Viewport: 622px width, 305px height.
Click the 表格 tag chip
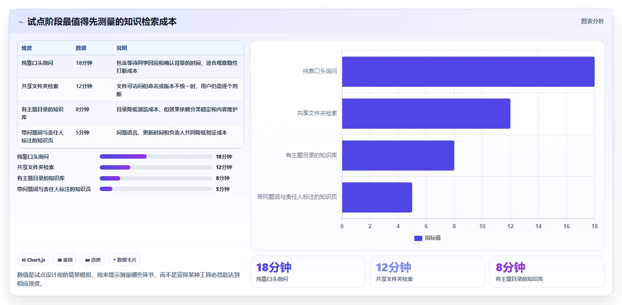click(65, 260)
